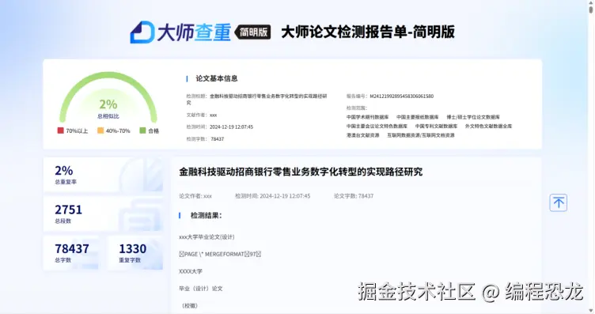Click the line xxx大学毕业论文(设计)

pyautogui.click(x=207, y=237)
